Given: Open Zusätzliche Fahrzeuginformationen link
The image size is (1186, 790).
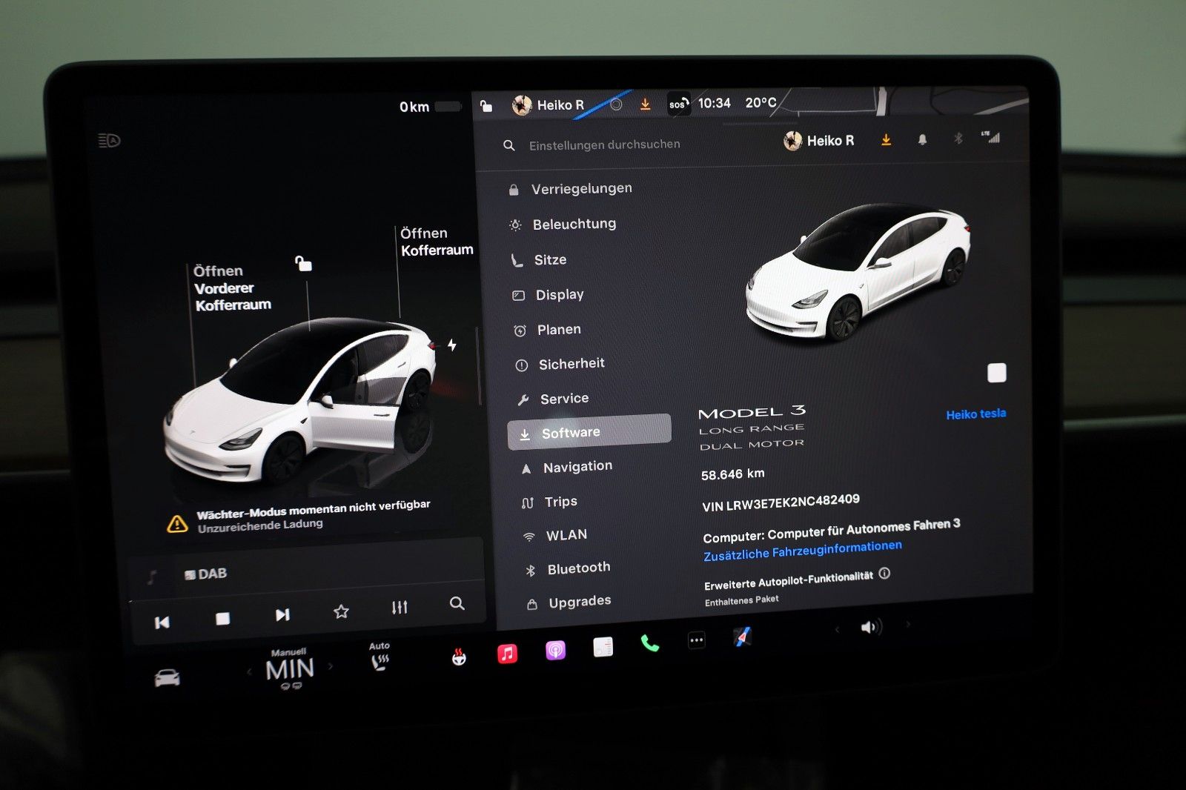Looking at the screenshot, I should 803,551.
